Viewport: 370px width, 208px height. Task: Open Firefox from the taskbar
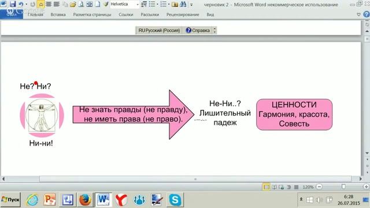pos(85,200)
